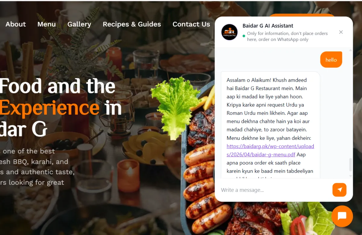Click the orange "hello" message bubble
Viewport: 362px width, 235px height.
point(331,60)
